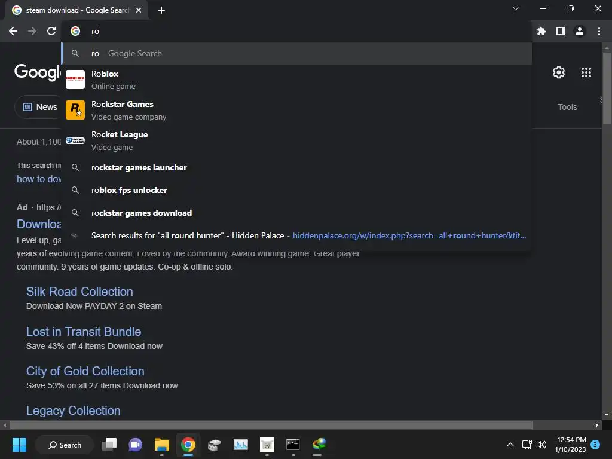This screenshot has height=459, width=612.
Task: Open the taskbar Search box
Action: click(65, 445)
